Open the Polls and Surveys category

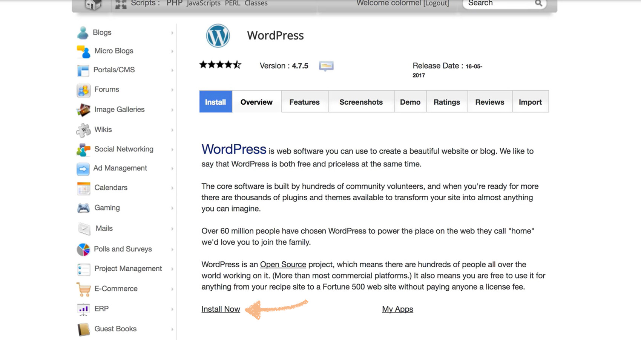[123, 249]
